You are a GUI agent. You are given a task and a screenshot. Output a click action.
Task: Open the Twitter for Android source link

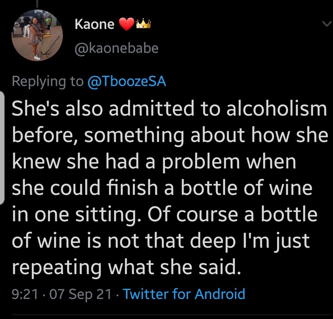184,294
